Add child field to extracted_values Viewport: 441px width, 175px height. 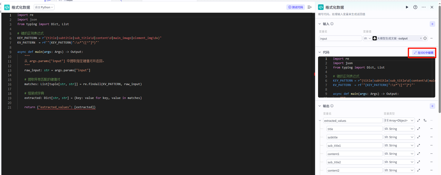(425, 121)
